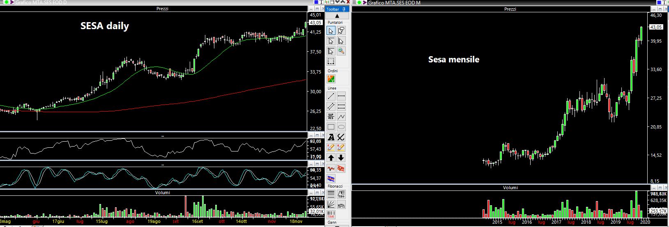Viewport: 669px width, 227px height.
Task: Select the red wave line tool
Action: pyautogui.click(x=331, y=168)
